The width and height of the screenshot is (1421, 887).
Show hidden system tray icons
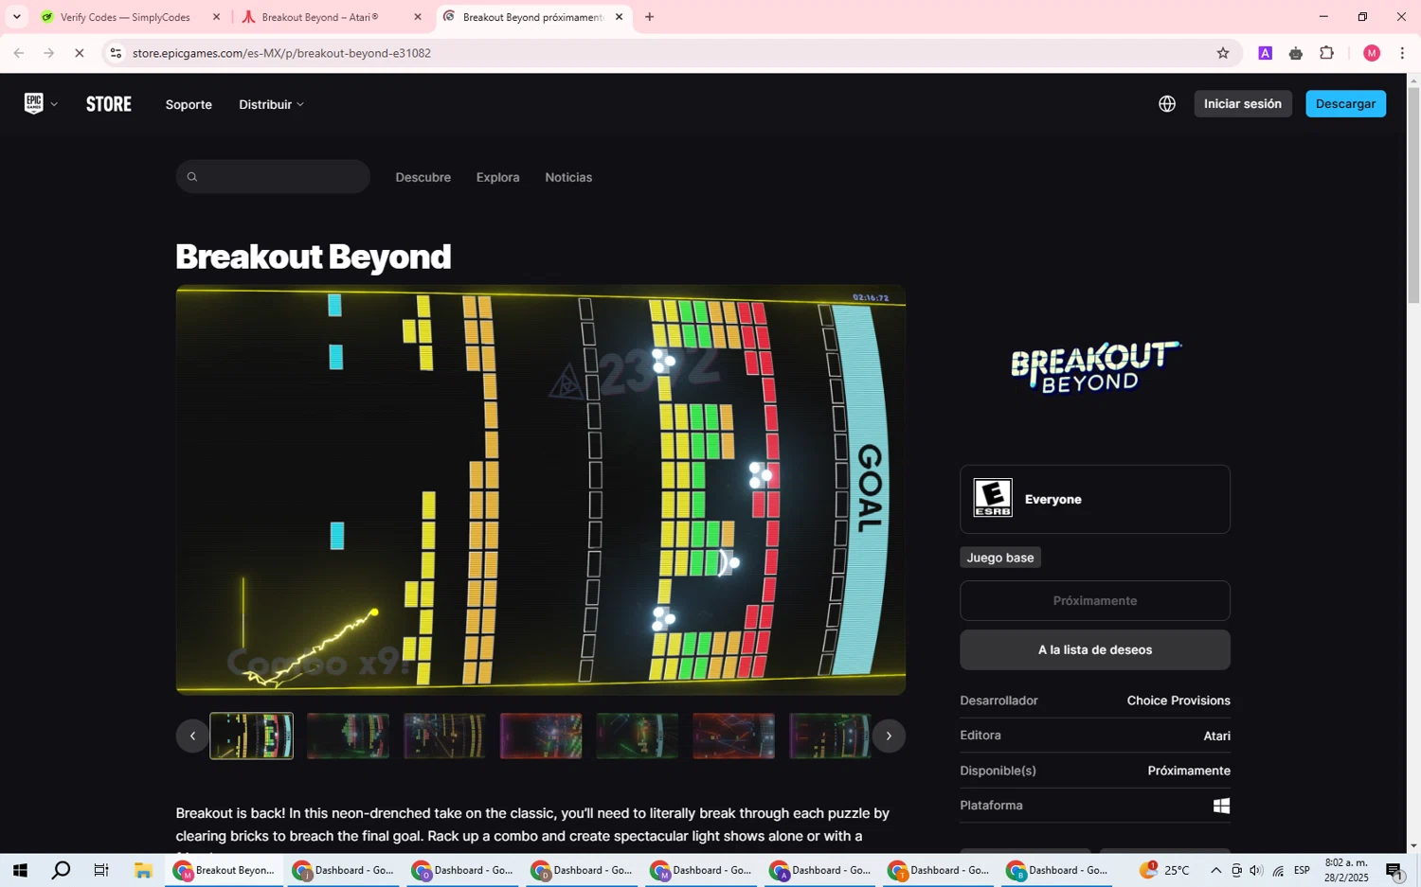(x=1216, y=870)
